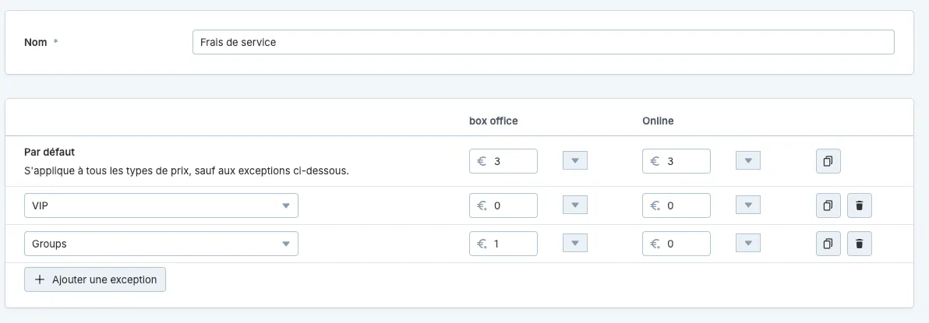Open VIP box office fee type dropdown
This screenshot has width=929, height=323.
click(x=574, y=205)
